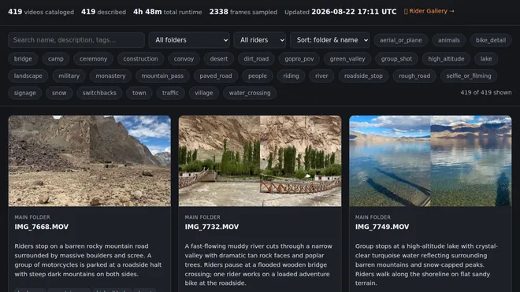Viewport: 520px width, 292px height.
Task: Select the mountain_pass tag chip
Action: point(162,76)
